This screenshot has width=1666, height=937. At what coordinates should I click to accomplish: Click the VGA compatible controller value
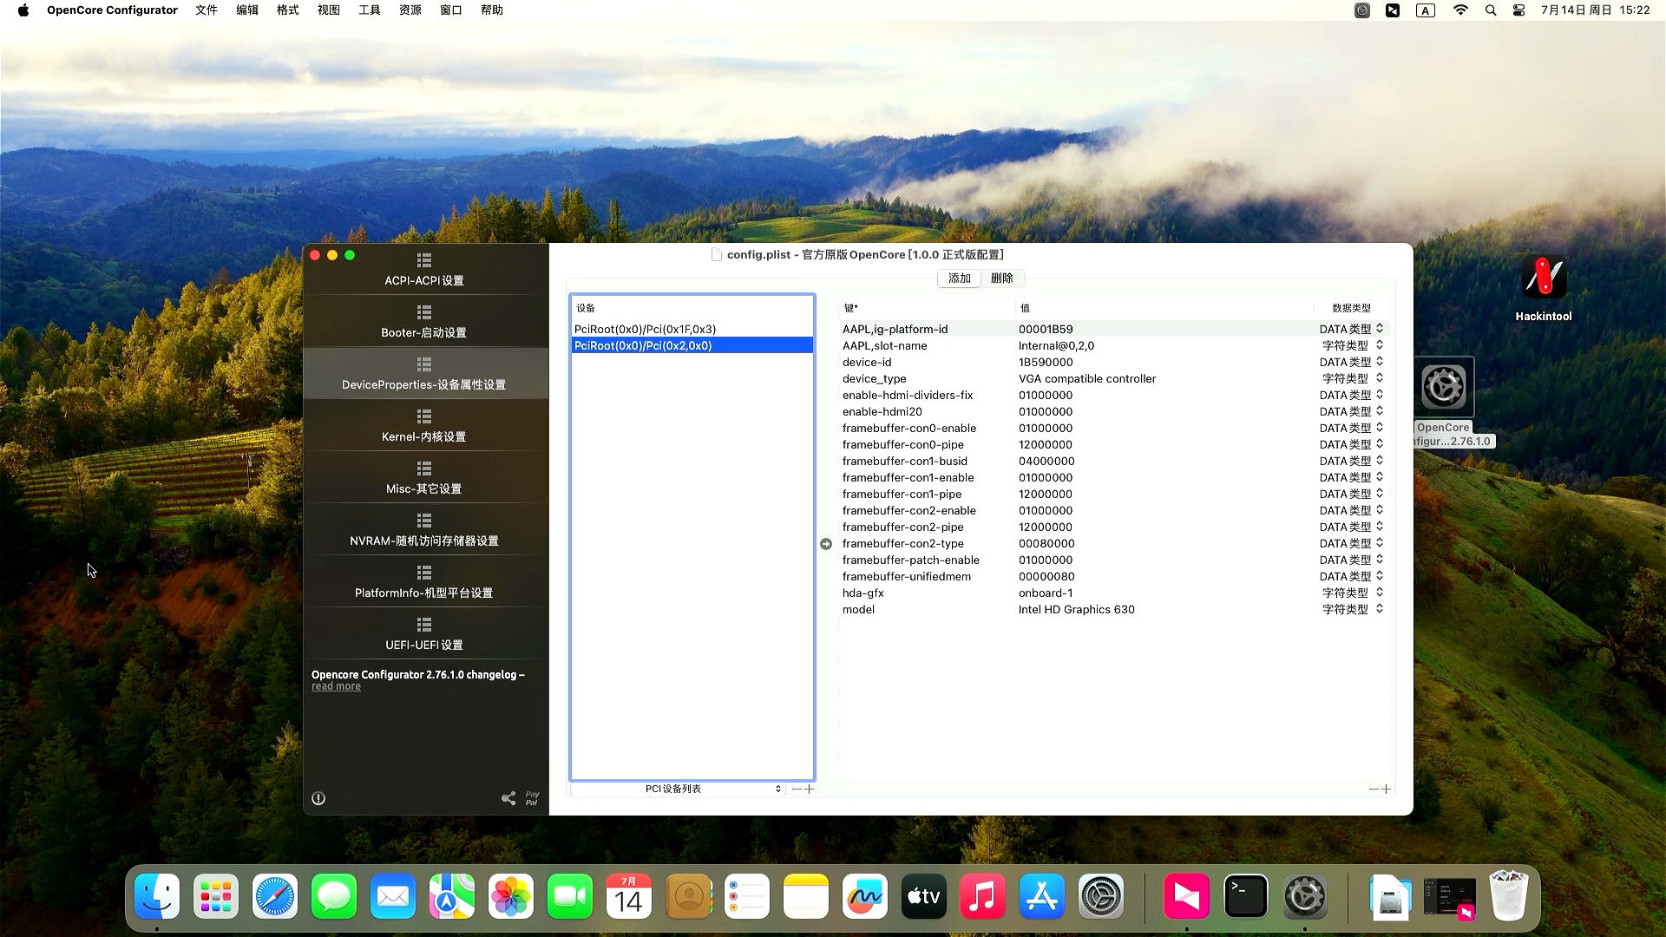click(x=1087, y=379)
